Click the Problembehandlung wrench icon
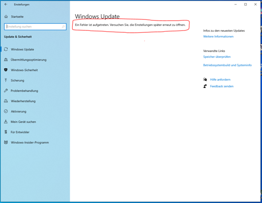Viewport: 262px width, 203px height. 6,91
